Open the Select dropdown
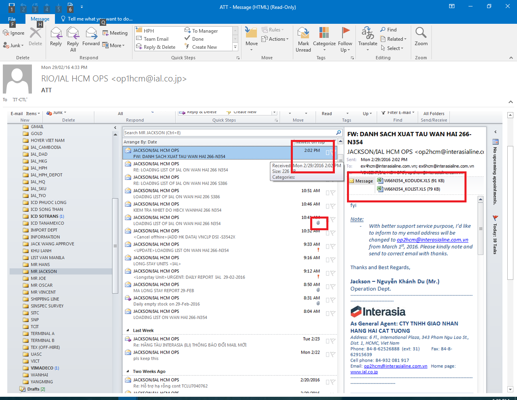 click(x=392, y=48)
